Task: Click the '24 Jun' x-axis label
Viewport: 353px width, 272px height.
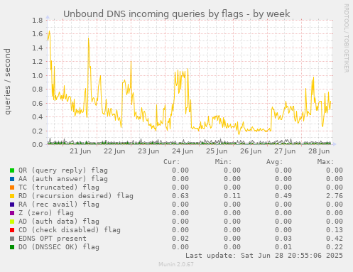Action: tap(183, 151)
